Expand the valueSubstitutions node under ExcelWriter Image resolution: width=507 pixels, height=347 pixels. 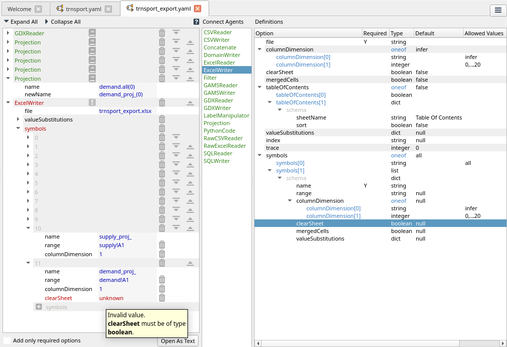click(x=18, y=120)
